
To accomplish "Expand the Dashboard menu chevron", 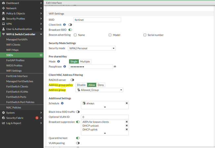I will tap(41, 3).
